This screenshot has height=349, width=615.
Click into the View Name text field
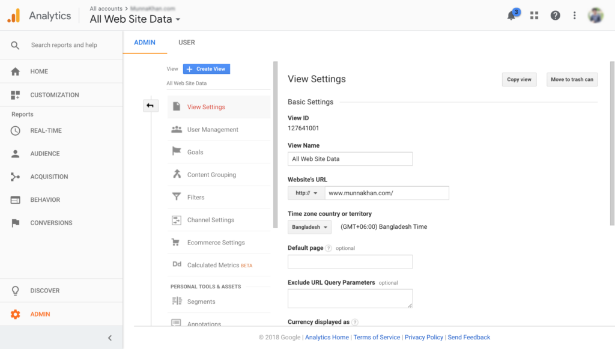[x=350, y=159]
